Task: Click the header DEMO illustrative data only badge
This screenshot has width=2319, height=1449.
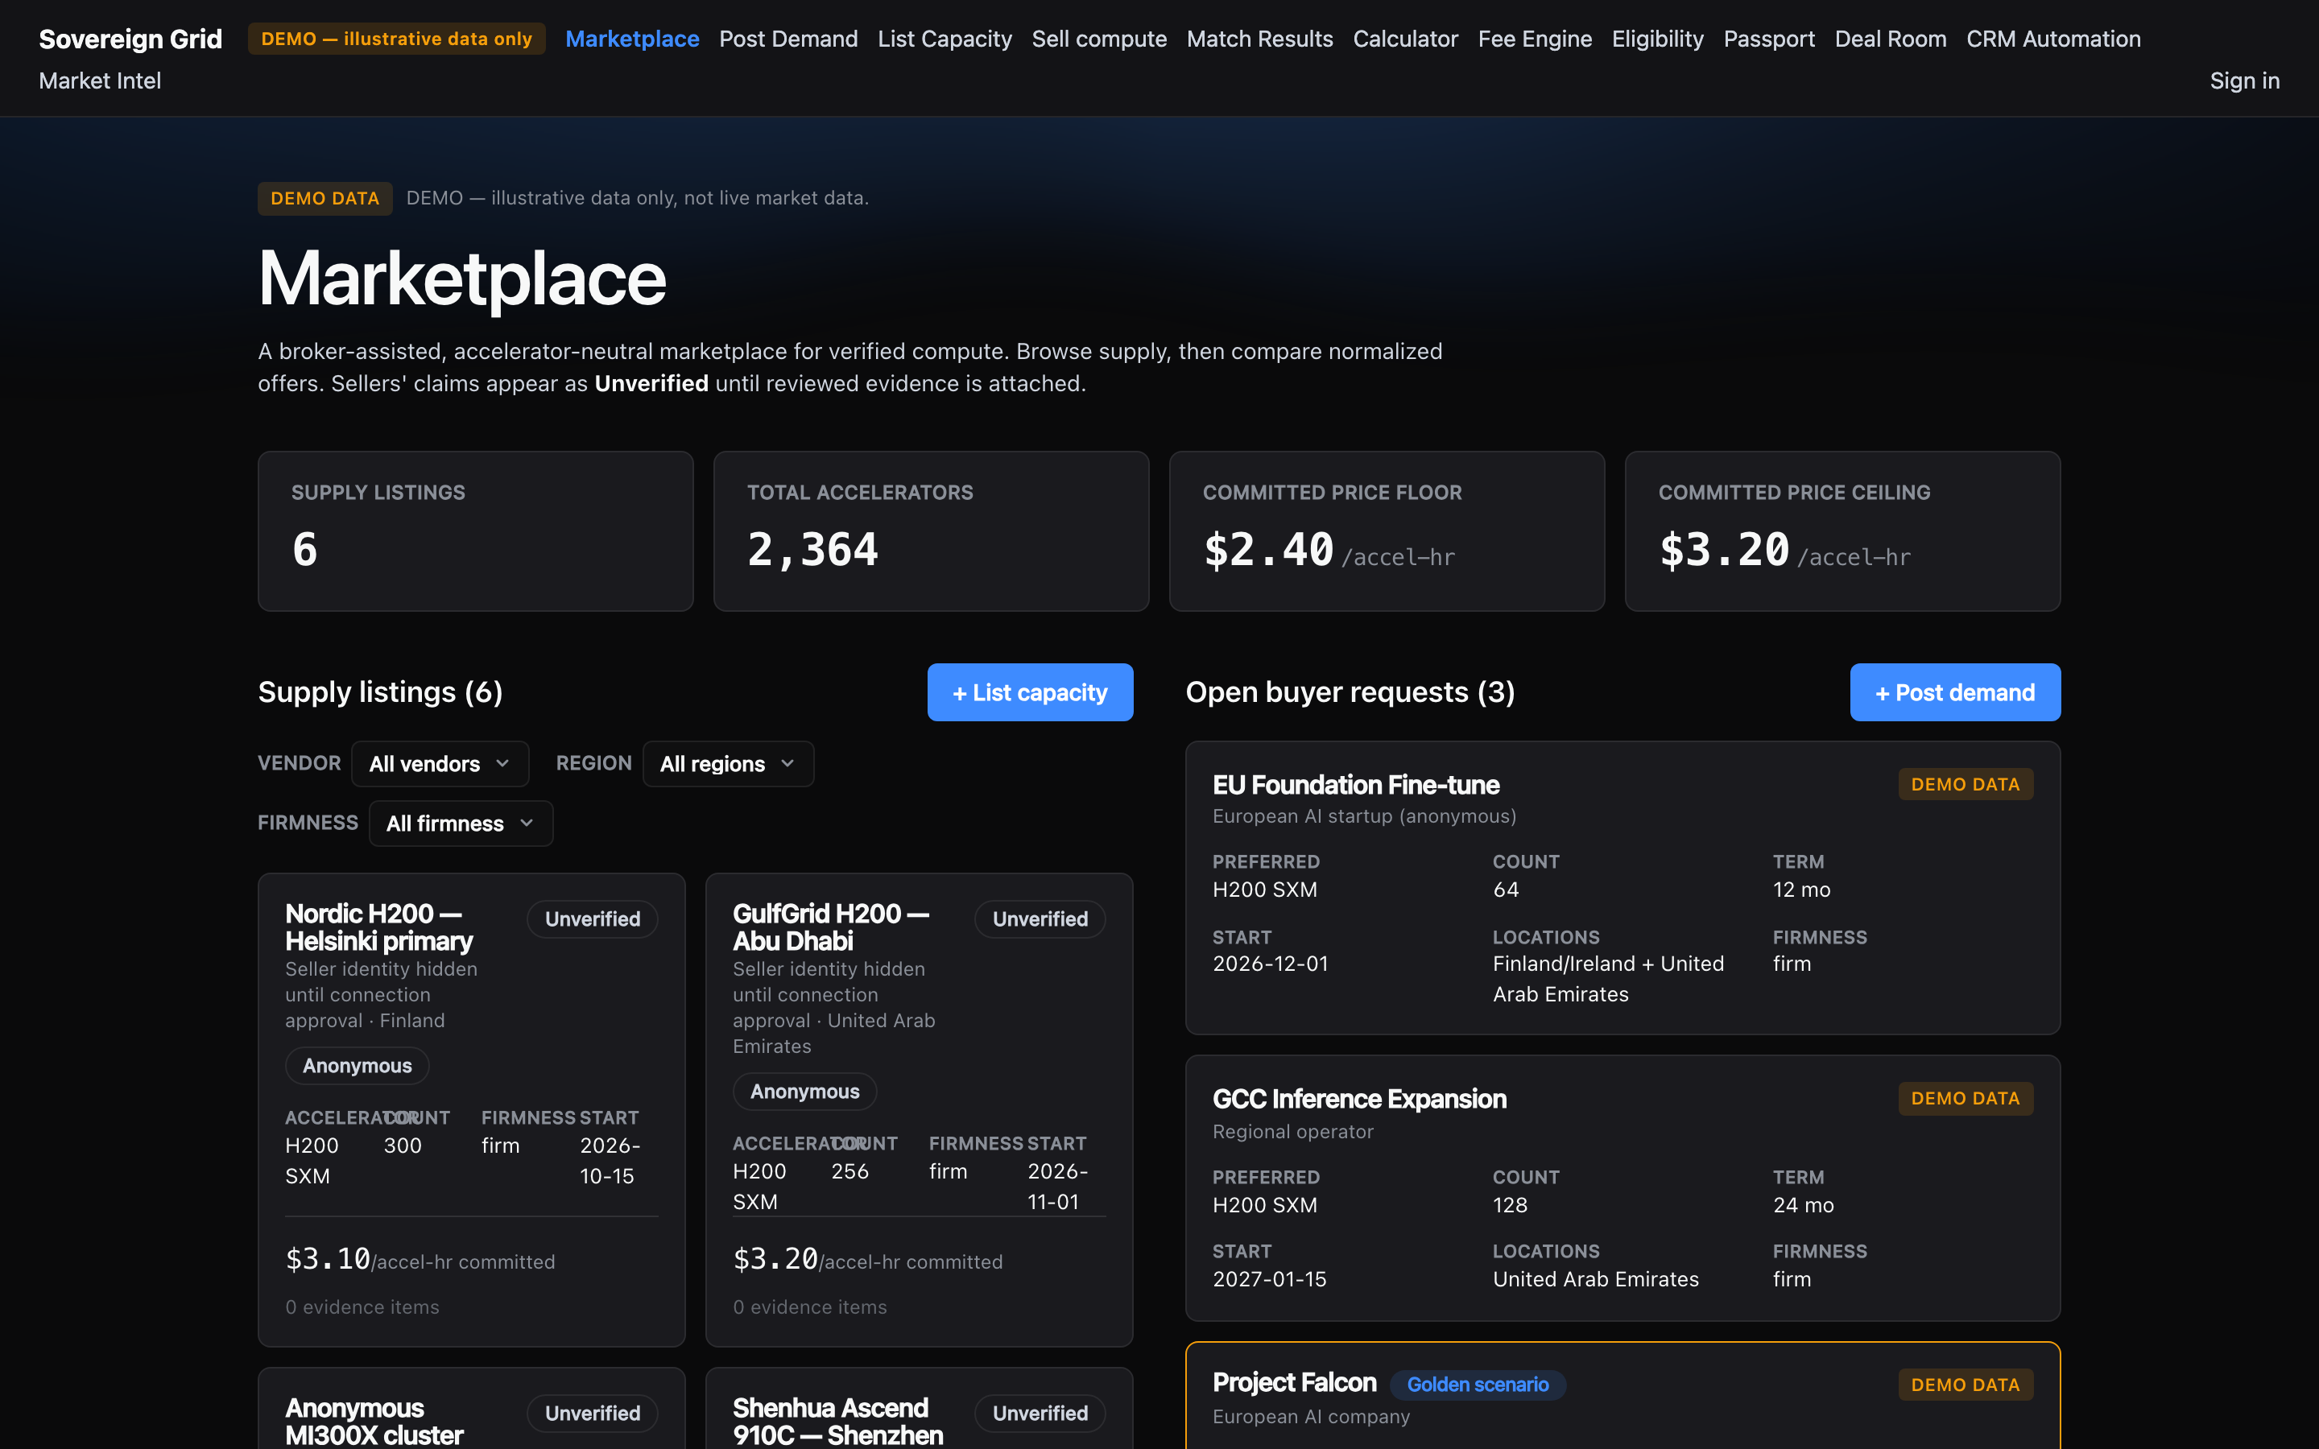Action: [x=397, y=39]
